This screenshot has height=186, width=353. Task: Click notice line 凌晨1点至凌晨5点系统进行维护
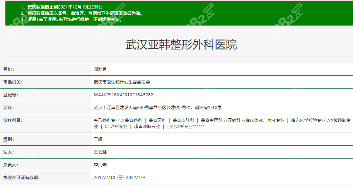[72, 20]
